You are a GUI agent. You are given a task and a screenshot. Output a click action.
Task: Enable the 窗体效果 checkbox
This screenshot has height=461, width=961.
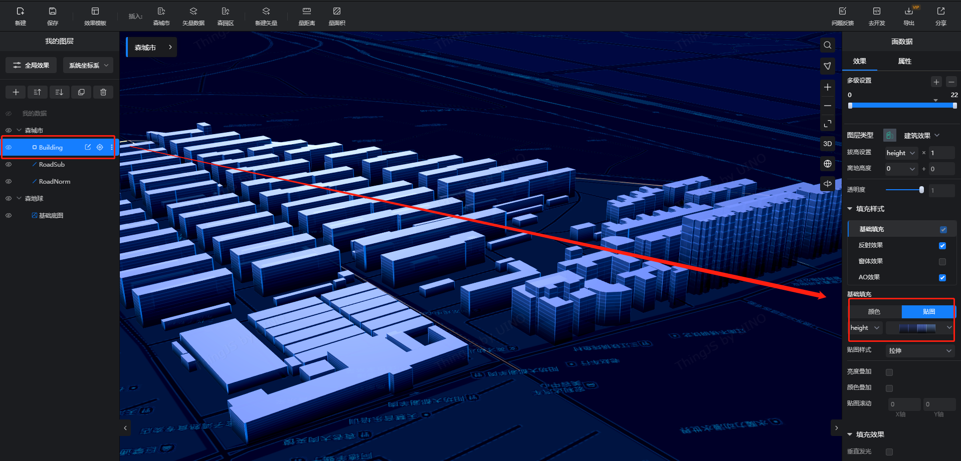(942, 262)
